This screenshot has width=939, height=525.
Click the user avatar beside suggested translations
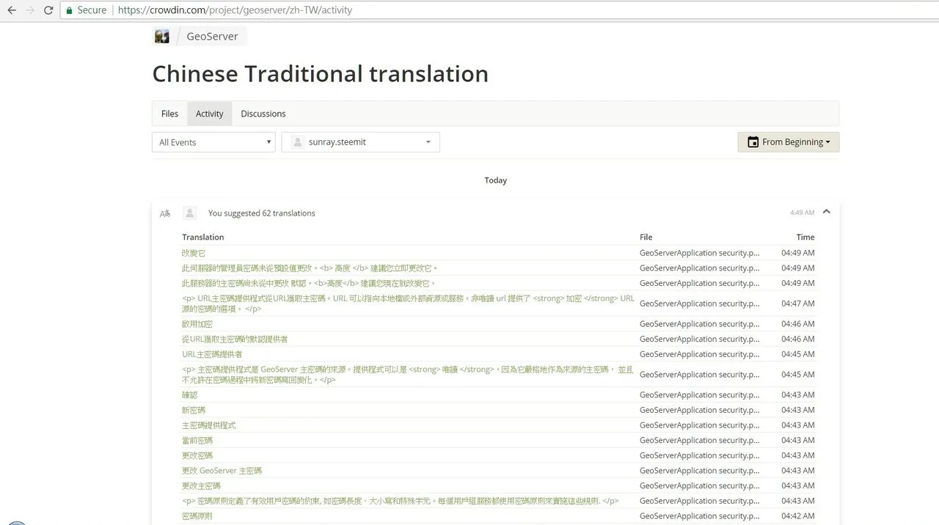(x=189, y=213)
